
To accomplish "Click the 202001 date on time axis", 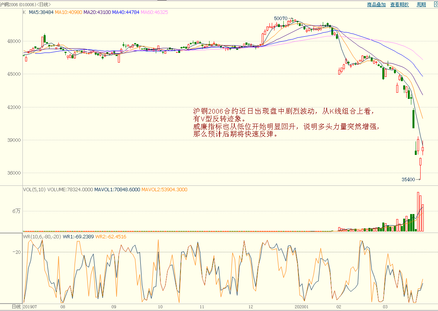I will coord(301,306).
